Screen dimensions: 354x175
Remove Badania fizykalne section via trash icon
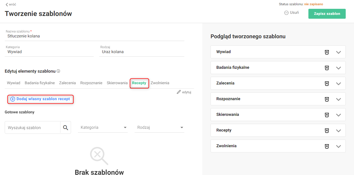tap(327, 68)
